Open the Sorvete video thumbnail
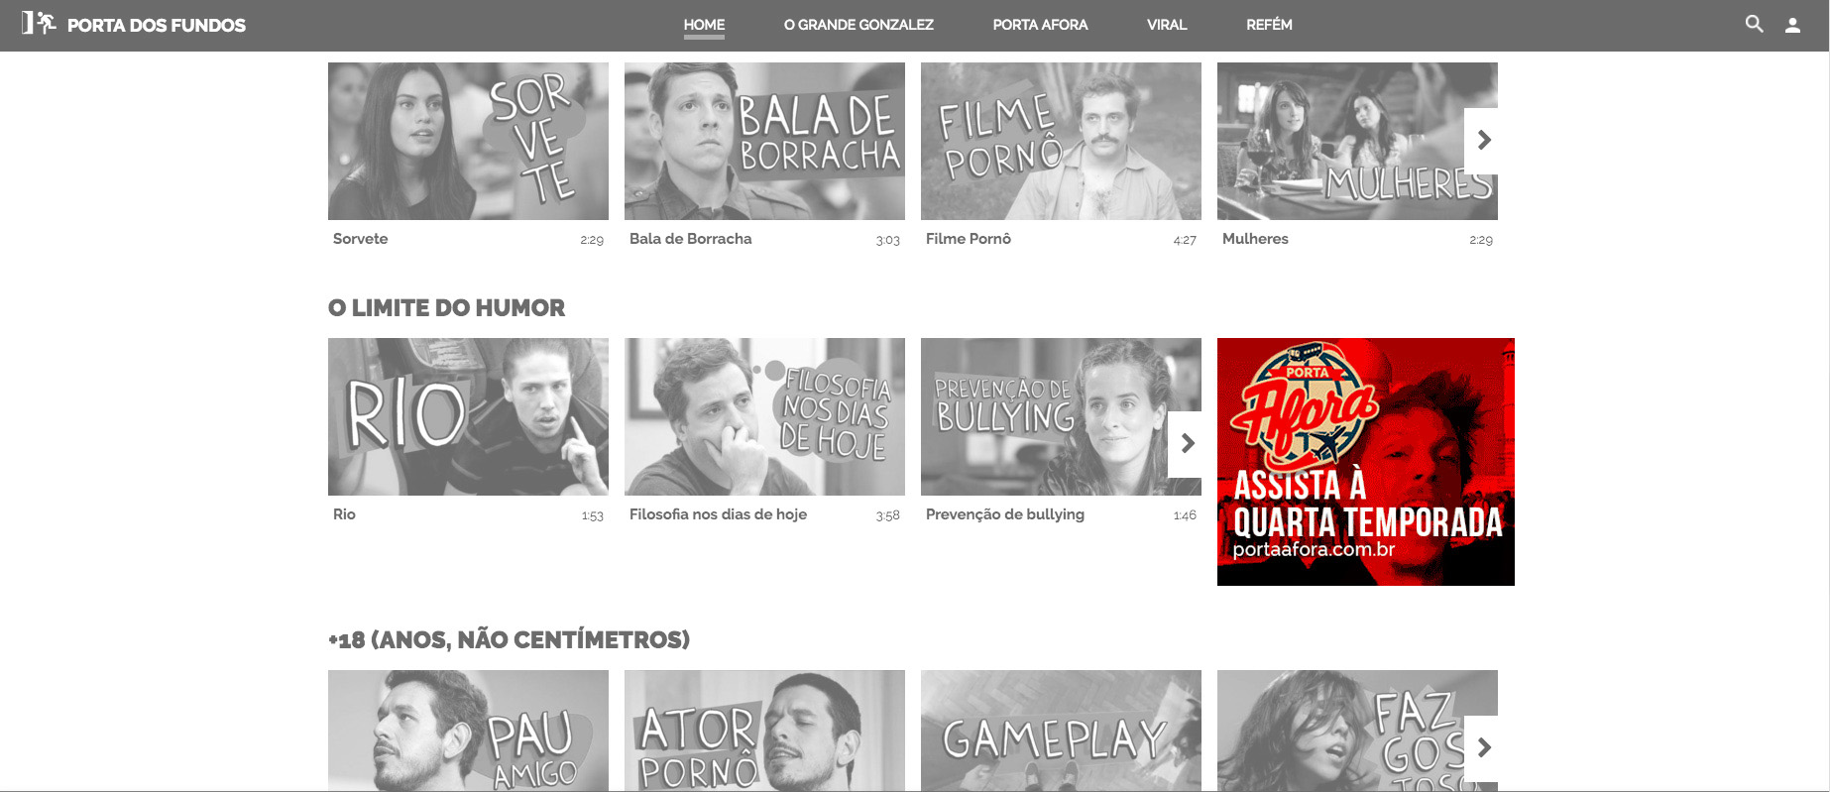This screenshot has width=1830, height=792. coord(468,141)
